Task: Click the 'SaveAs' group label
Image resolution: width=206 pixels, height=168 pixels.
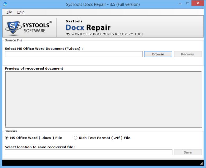Action: coord(11,131)
